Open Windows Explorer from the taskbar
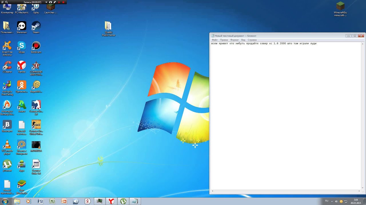The height and width of the screenshot is (205, 366). pyautogui.click(x=17, y=201)
